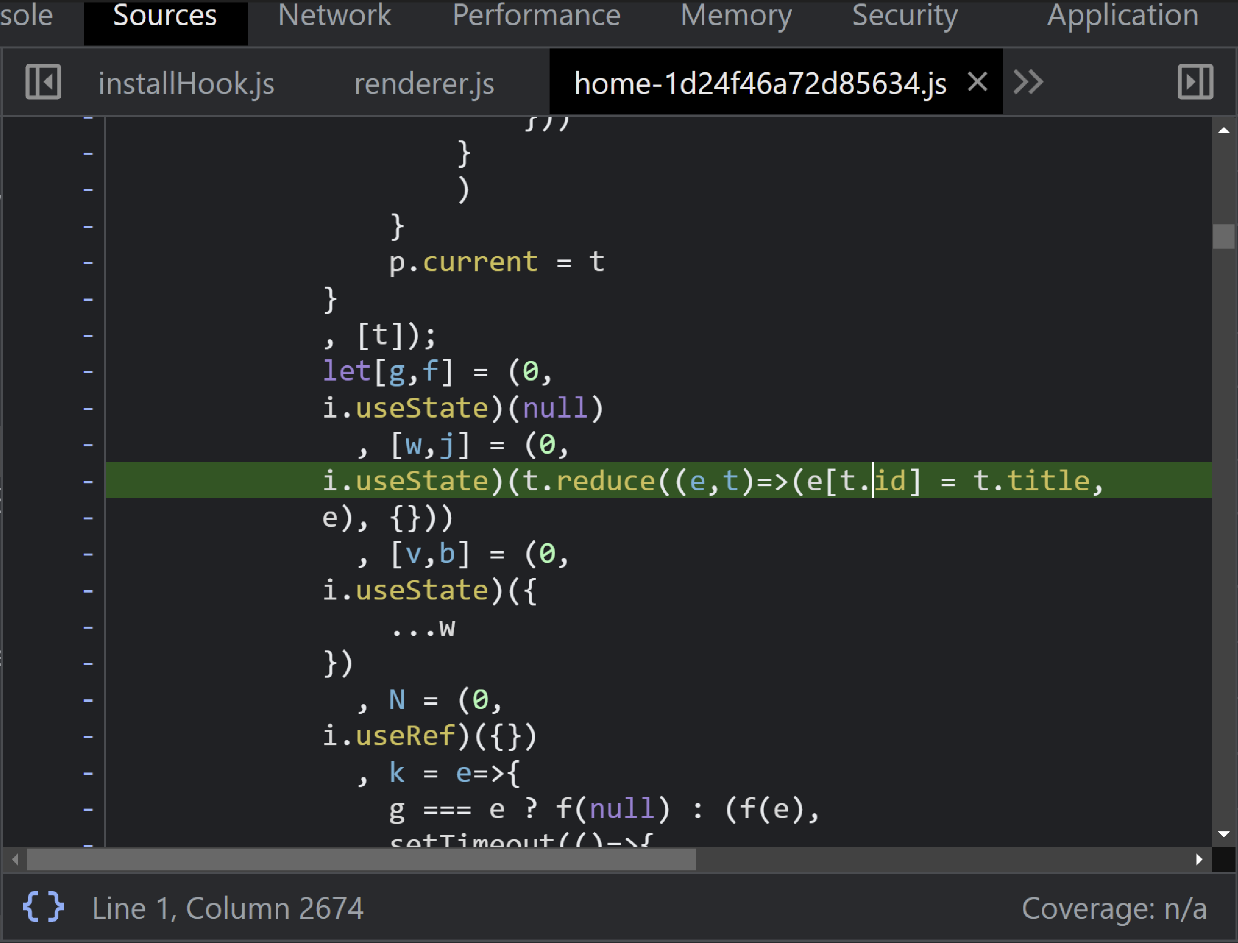Open the Network panel tab

(335, 16)
